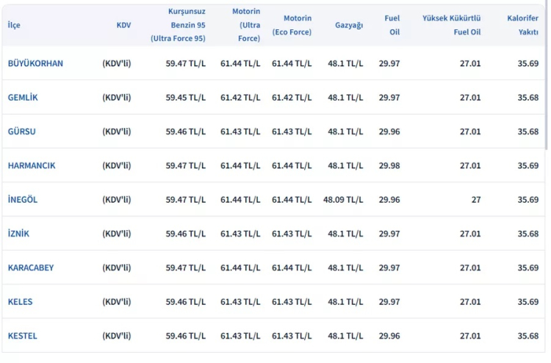551x363 pixels.
Task: Open the KESTEL district link
Action: point(23,336)
